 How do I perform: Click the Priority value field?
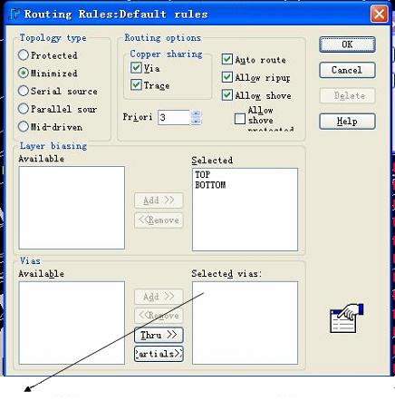pos(174,117)
